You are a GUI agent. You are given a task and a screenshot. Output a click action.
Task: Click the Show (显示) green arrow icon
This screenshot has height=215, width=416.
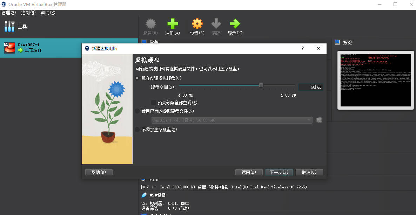click(235, 24)
